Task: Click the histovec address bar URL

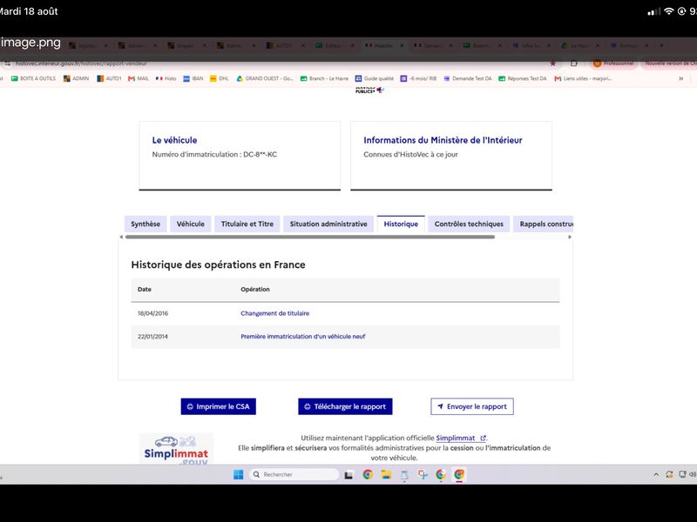Action: [x=81, y=64]
